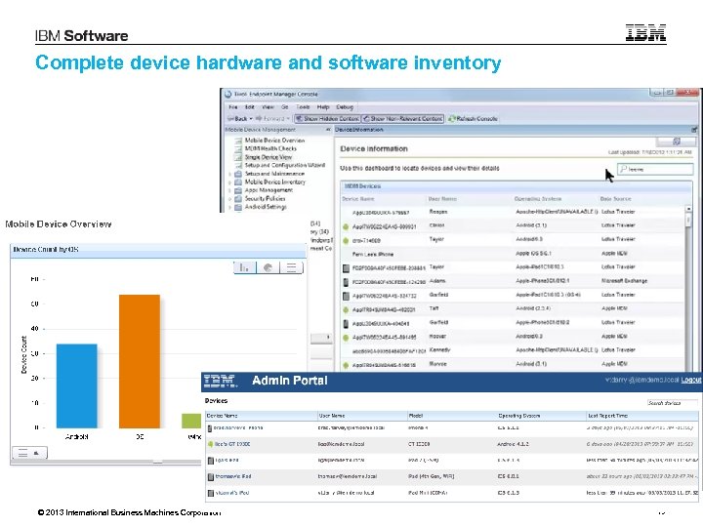Click the blue Android bar in chart
The height and width of the screenshot is (527, 703).
coord(77,385)
